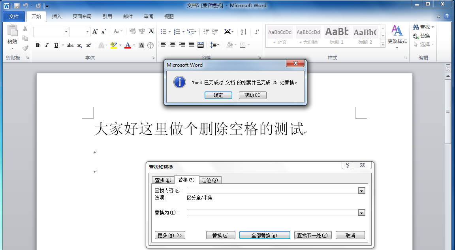The height and width of the screenshot is (250, 455).
Task: Decrease paragraph indent
Action: pyautogui.click(x=206, y=32)
